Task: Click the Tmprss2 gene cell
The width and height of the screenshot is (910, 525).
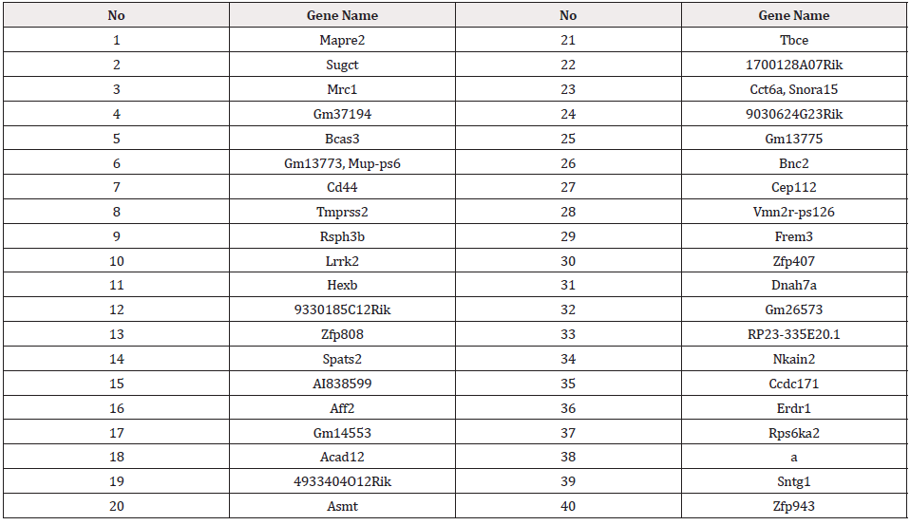Action: point(342,212)
